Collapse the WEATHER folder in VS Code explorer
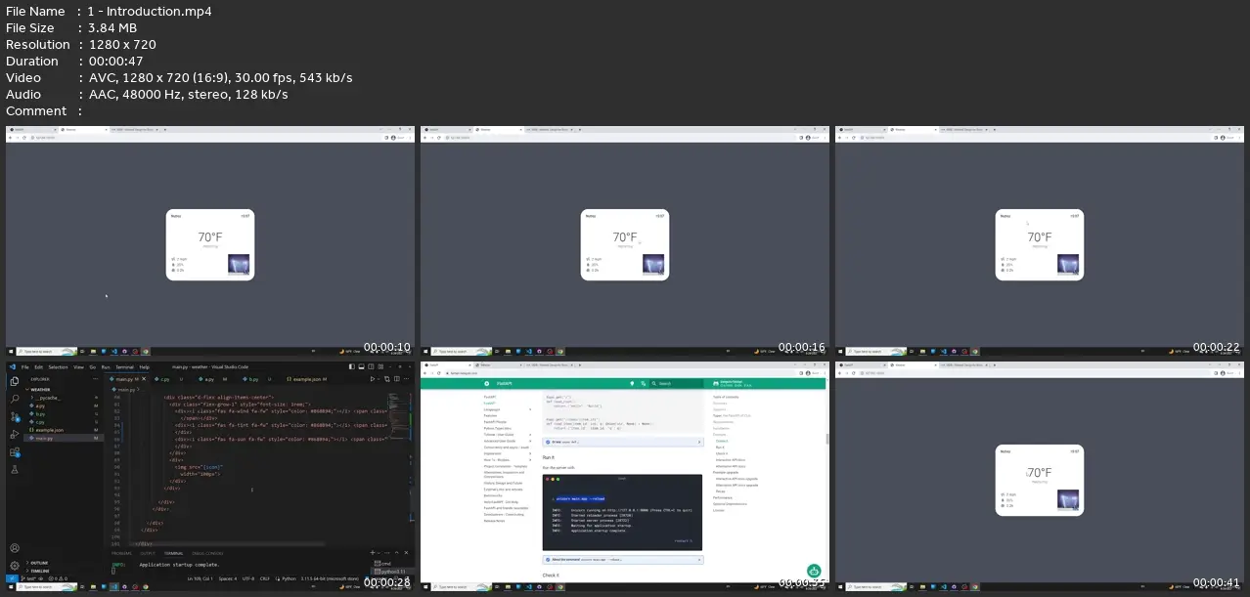The height and width of the screenshot is (597, 1250). [x=27, y=390]
